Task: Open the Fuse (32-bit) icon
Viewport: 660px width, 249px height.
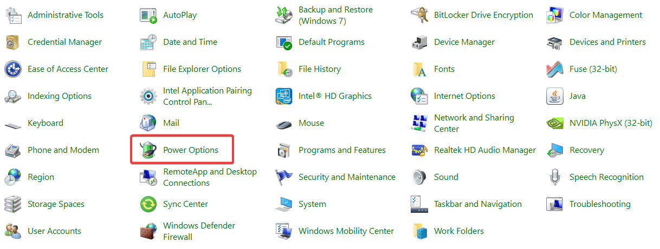Action: pos(555,69)
